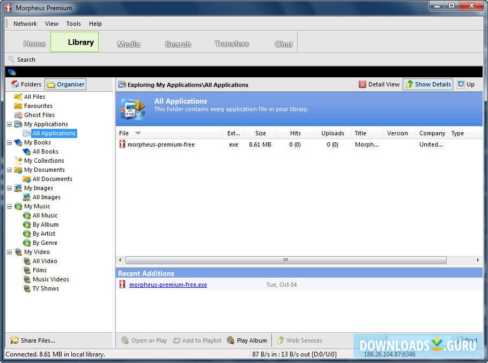Click the File column sort arrow
Viewport: 488px width, 363px height.
point(138,133)
